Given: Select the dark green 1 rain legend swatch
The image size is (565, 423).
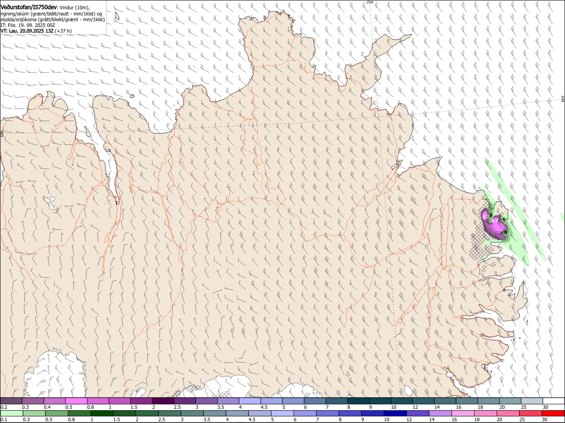Looking at the screenshot, I should [x=102, y=413].
